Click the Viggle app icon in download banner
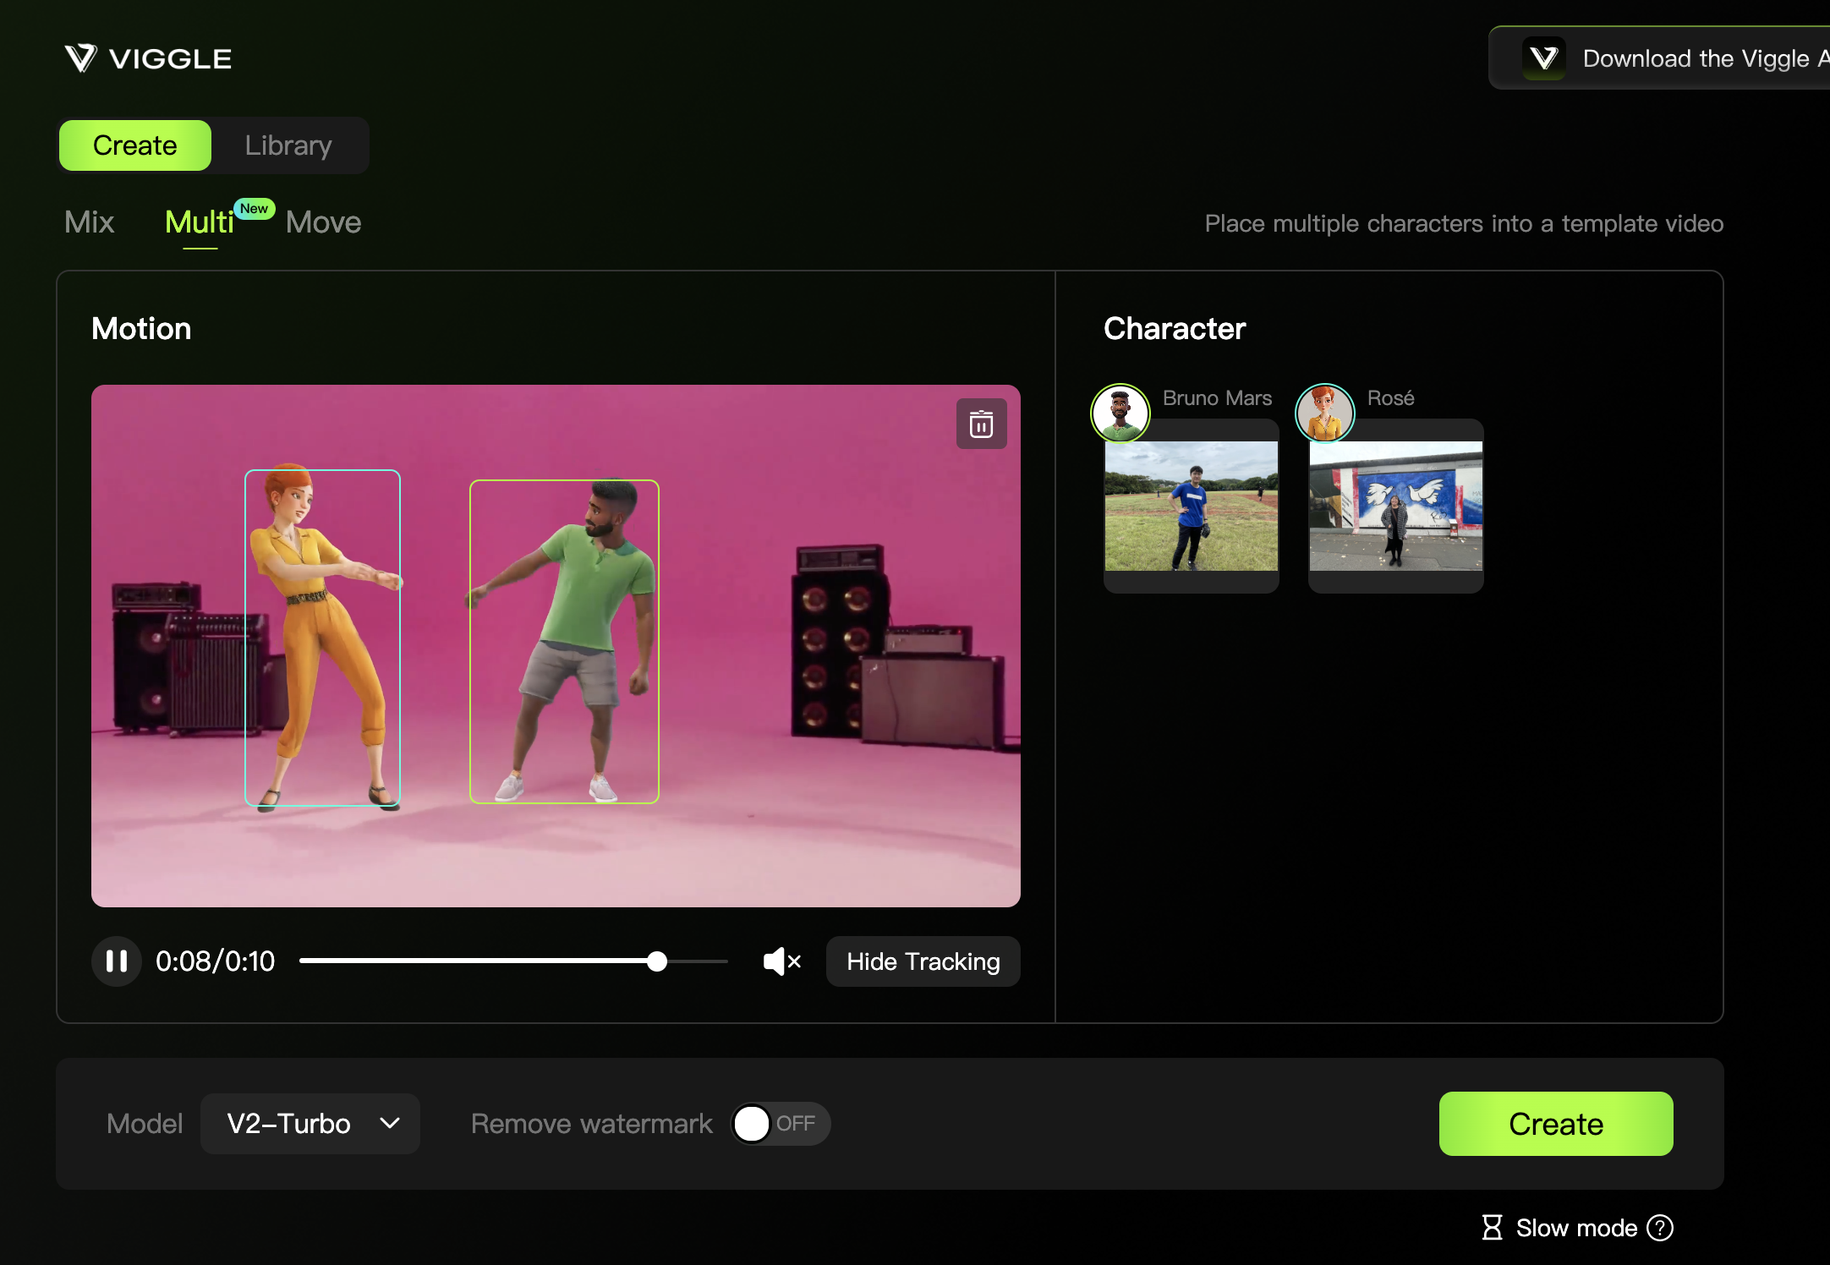 coord(1544,58)
